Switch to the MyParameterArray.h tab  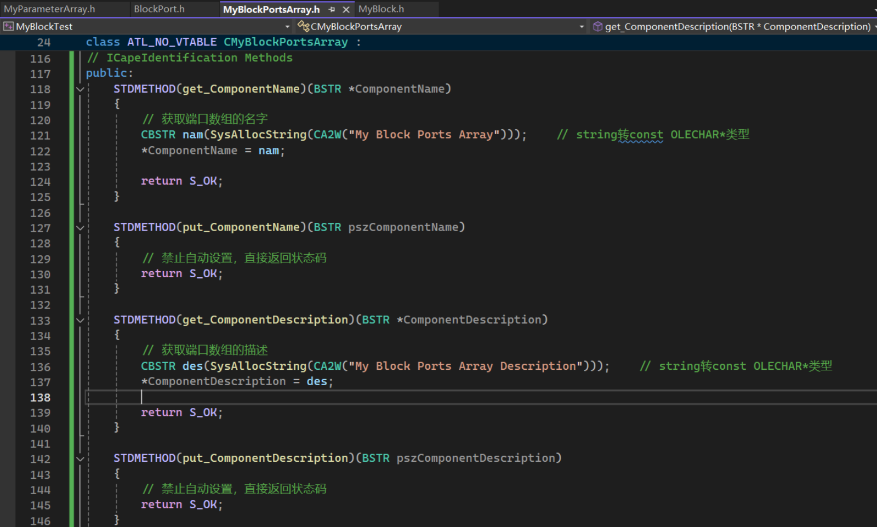[49, 9]
